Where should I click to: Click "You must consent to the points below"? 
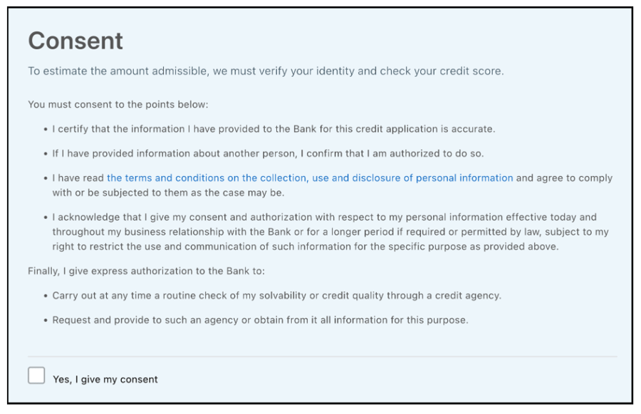pyautogui.click(x=118, y=105)
